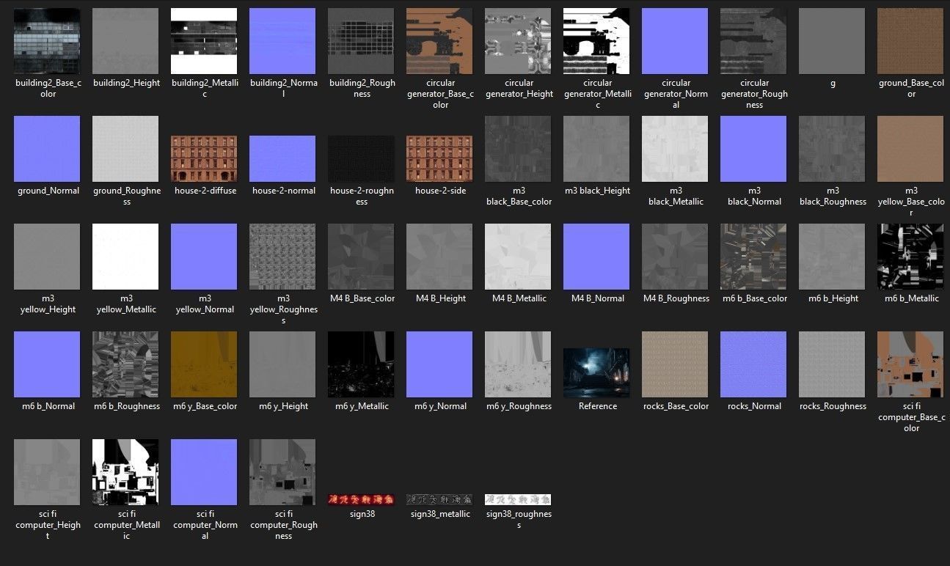Select m3 yellow_Base_color brown thumbnail
This screenshot has width=950, height=566.
(x=910, y=149)
